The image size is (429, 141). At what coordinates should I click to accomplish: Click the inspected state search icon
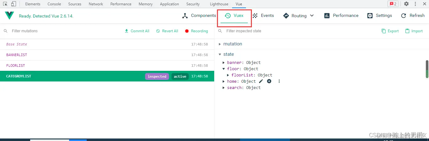point(220,31)
